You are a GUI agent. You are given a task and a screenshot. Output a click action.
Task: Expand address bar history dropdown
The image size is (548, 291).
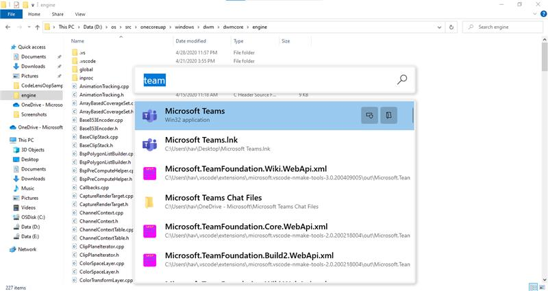pos(439,27)
